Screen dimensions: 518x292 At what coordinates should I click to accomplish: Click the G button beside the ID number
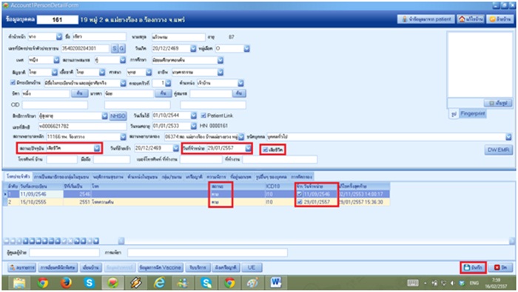pyautogui.click(x=121, y=49)
